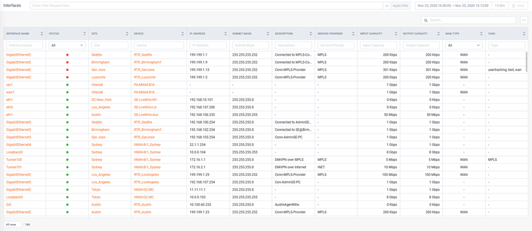This screenshot has height=231, width=532.
Task: Sort by Description column arrows
Action: point(311,33)
